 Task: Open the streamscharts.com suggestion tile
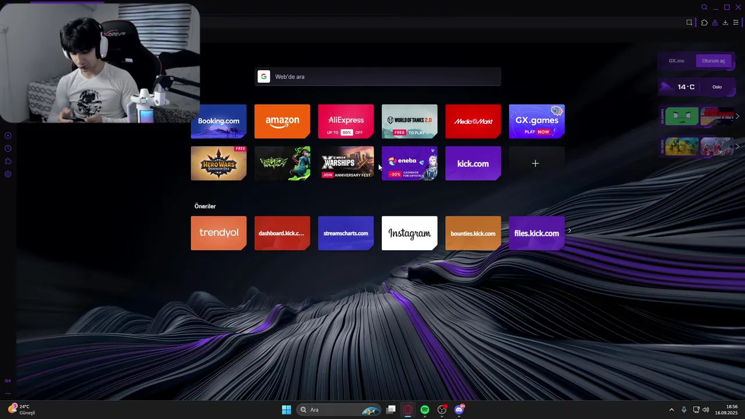[346, 233]
